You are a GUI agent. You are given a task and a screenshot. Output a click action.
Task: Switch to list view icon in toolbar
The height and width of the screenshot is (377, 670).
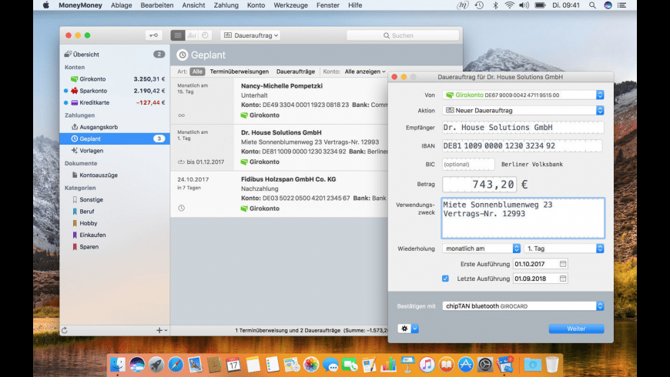179,35
